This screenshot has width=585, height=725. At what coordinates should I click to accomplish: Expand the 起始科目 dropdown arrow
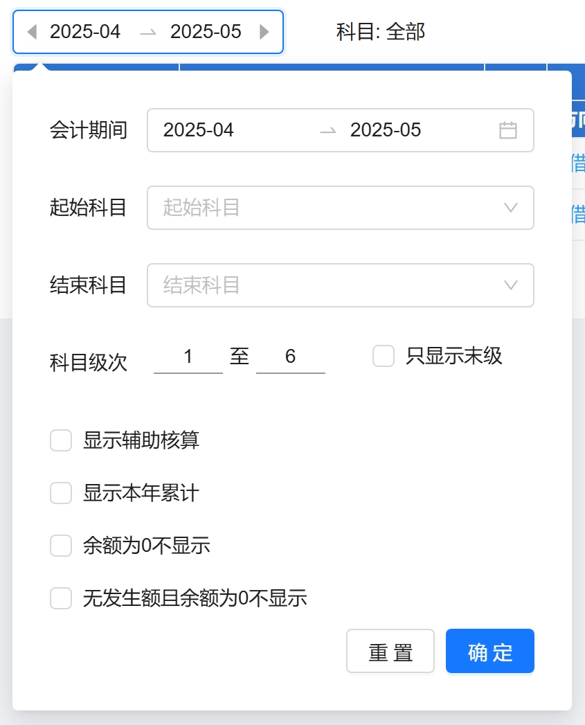point(511,208)
